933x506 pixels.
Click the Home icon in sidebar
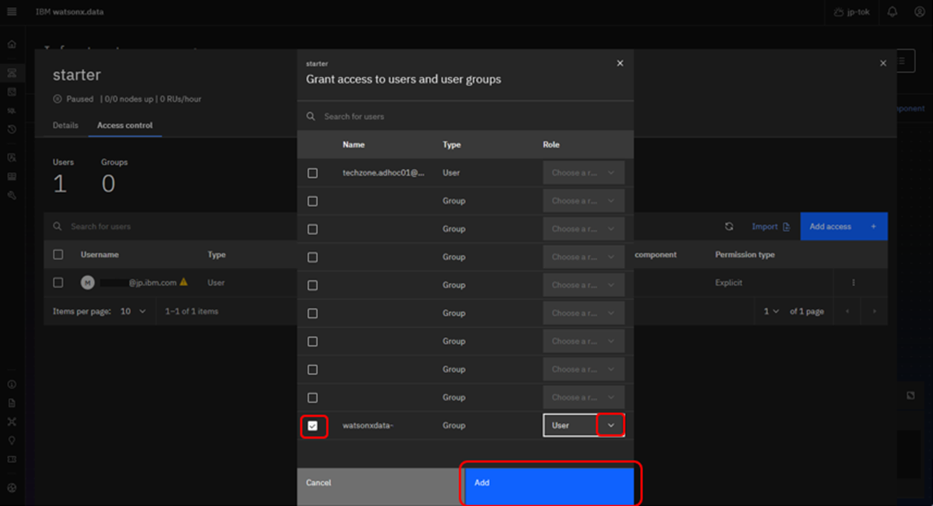coord(12,44)
